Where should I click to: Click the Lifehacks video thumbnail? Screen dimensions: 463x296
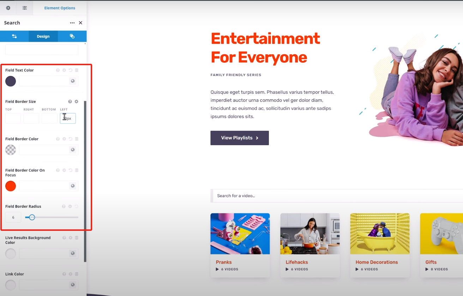(310, 233)
